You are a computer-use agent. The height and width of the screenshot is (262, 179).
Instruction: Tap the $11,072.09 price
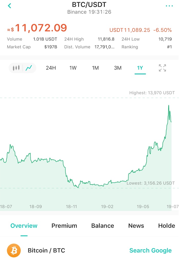click(x=37, y=28)
